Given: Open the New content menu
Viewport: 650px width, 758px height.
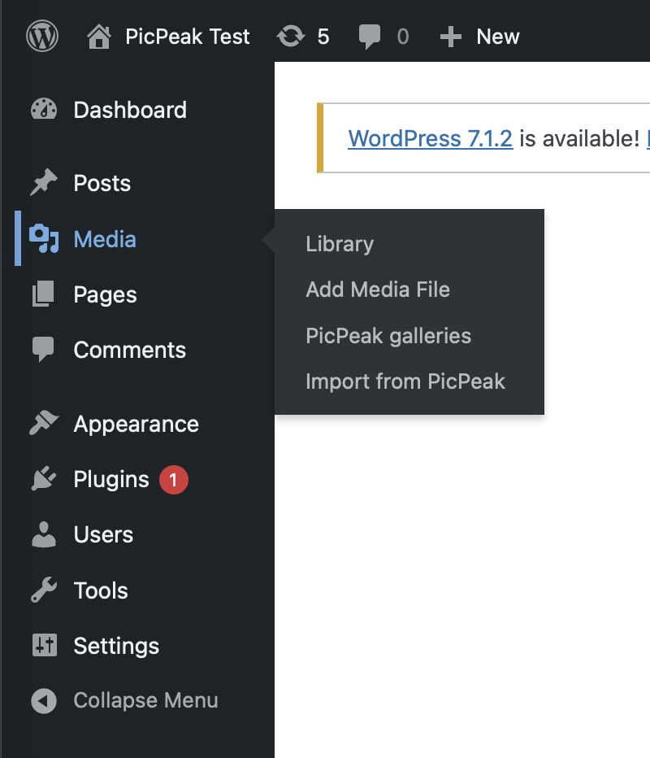Looking at the screenshot, I should point(498,37).
